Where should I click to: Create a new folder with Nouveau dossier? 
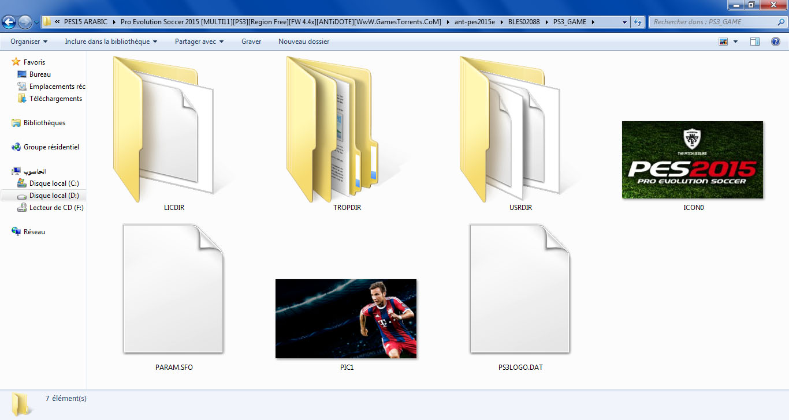click(304, 42)
